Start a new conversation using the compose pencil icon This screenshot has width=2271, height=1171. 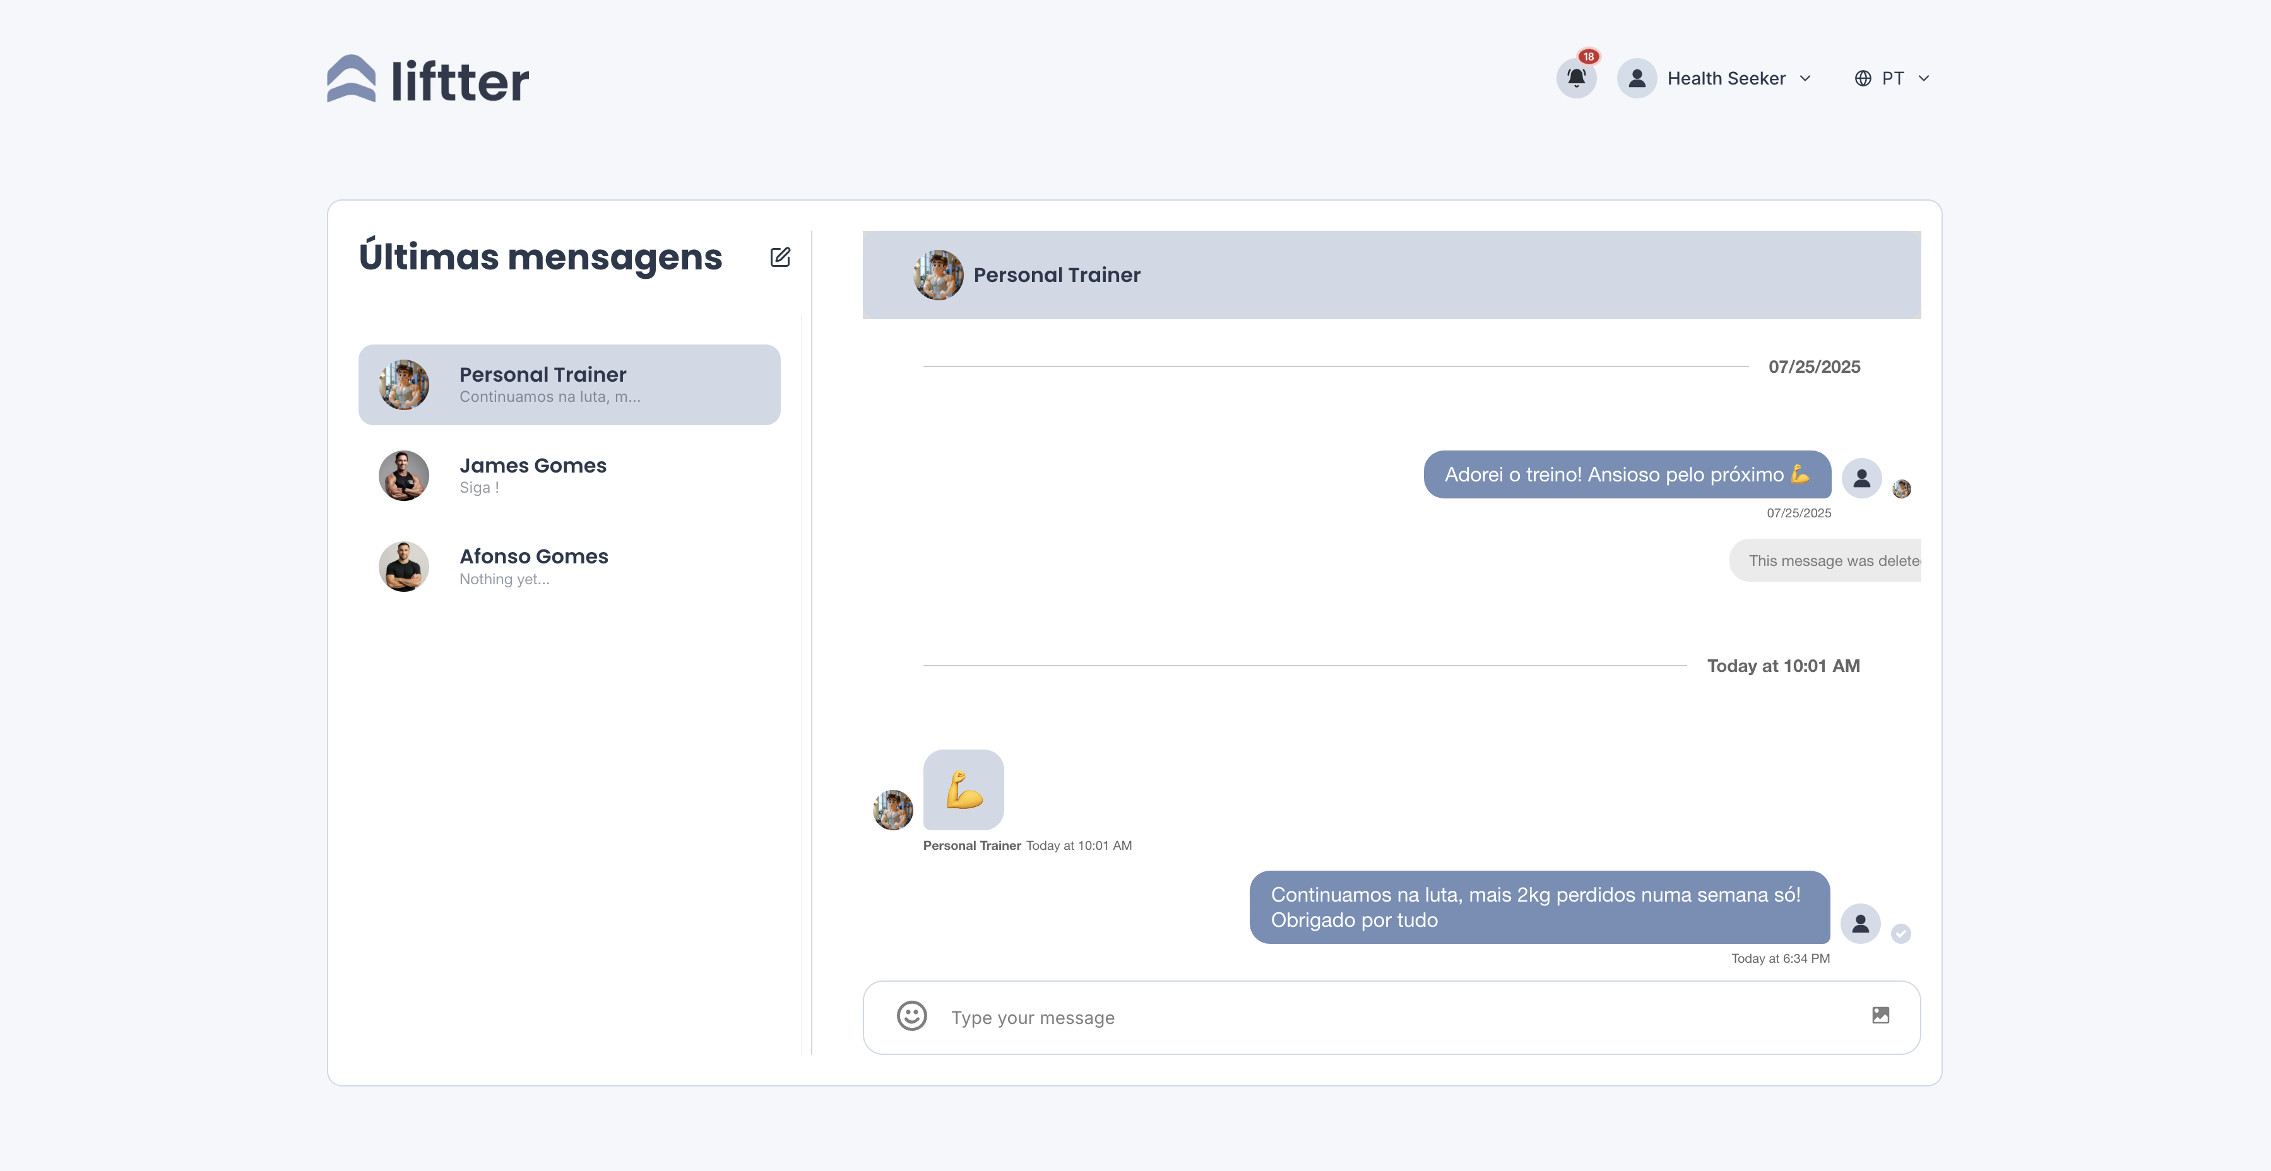click(780, 256)
